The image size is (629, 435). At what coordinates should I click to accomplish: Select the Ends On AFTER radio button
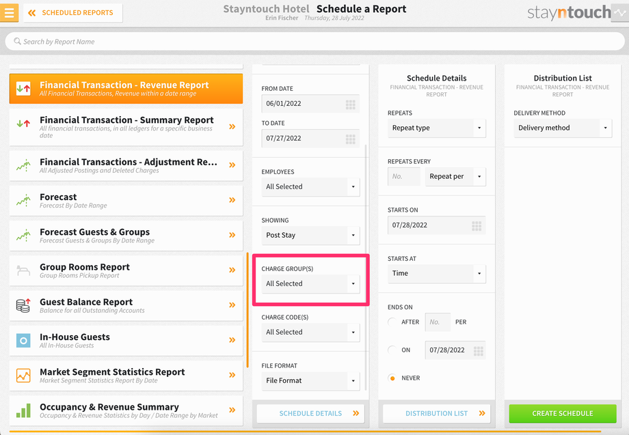392,322
